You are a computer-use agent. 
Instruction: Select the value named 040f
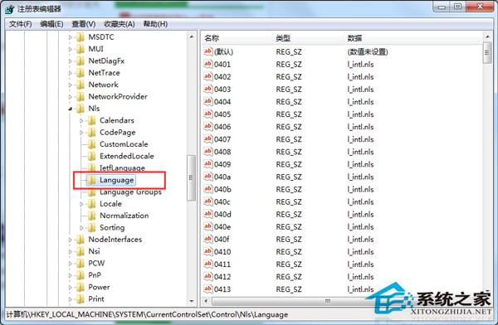[x=222, y=240]
